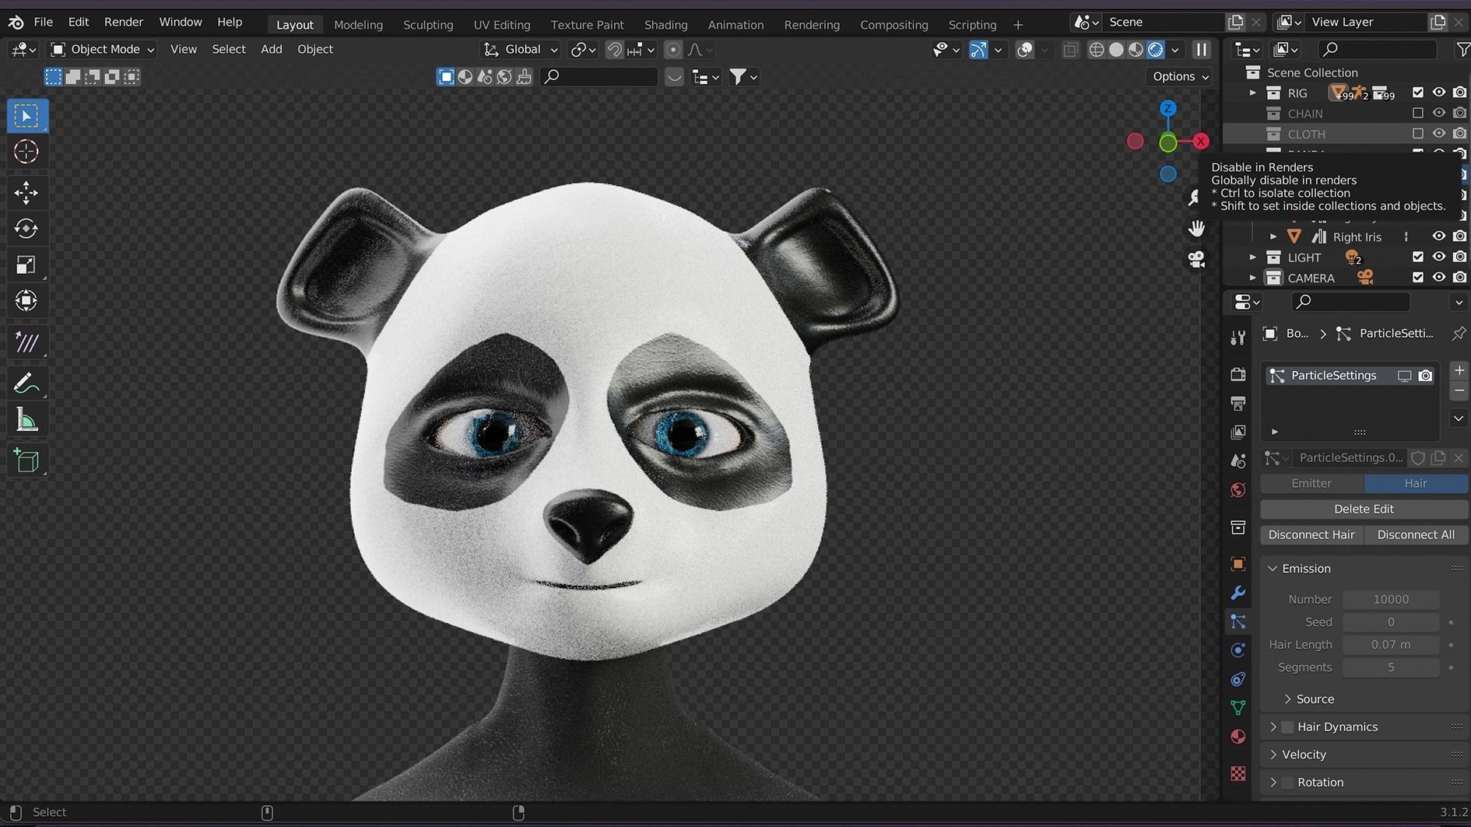The height and width of the screenshot is (827, 1471).
Task: Switch to the Sculpting workspace tab
Action: pyautogui.click(x=428, y=25)
